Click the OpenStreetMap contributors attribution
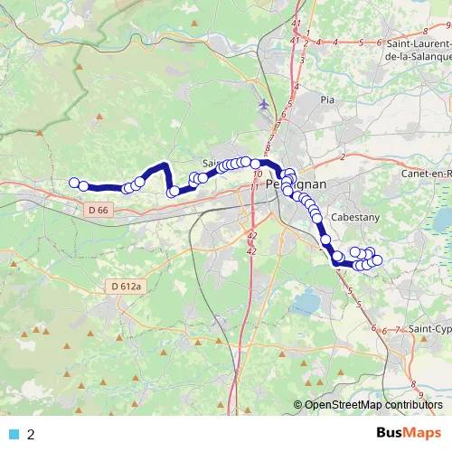 pyautogui.click(x=368, y=405)
